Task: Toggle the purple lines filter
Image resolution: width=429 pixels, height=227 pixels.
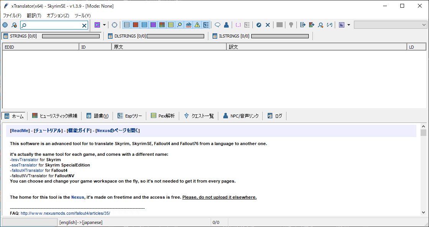Action: 153,25
